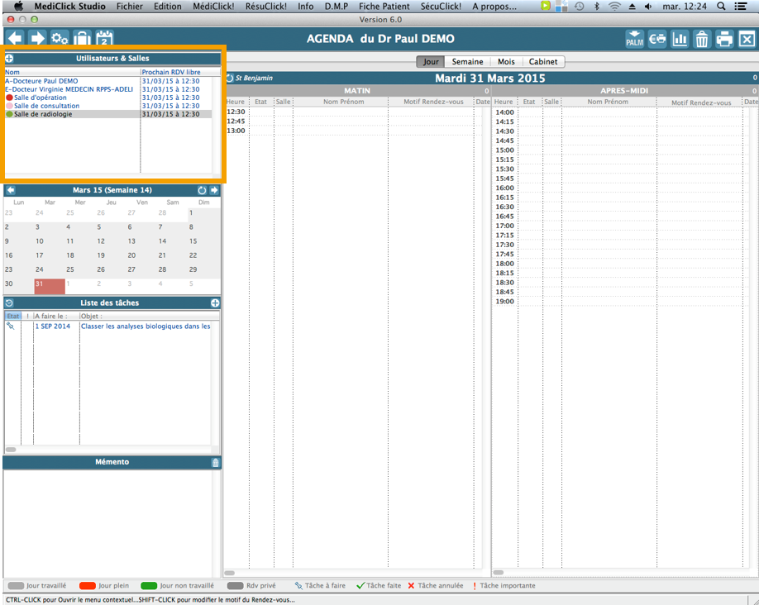Click the 13:00 morning time slot
The image size is (759, 605).
(354, 131)
